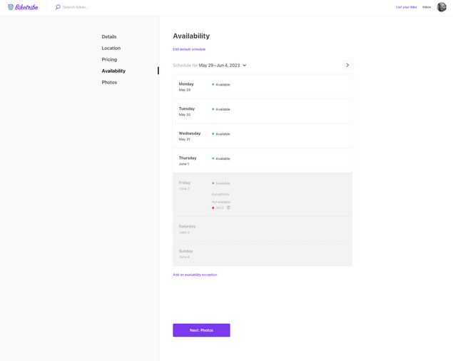Click the search magnifier icon
The height and width of the screenshot is (361, 453).
pos(58,7)
